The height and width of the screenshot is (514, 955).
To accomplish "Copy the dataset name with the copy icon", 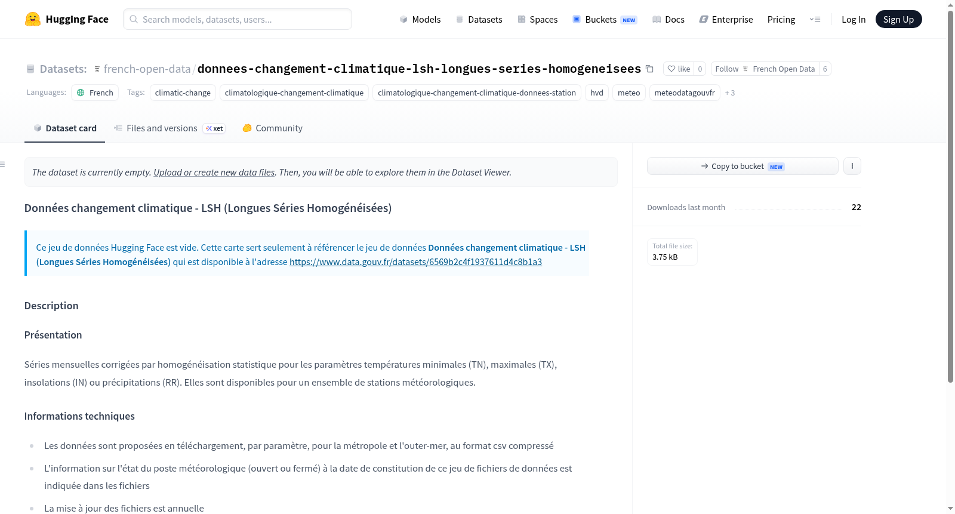I will tap(649, 69).
